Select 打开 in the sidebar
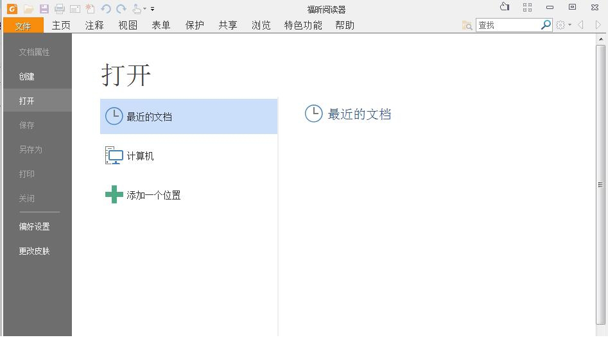Screen dimensions: 608x349 (38, 101)
